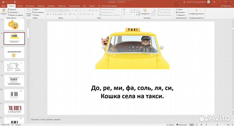Image resolution: width=234 pixels, height=126 pixels.
Task: Switch to Слайд-шоу tab
Action: 62,6
